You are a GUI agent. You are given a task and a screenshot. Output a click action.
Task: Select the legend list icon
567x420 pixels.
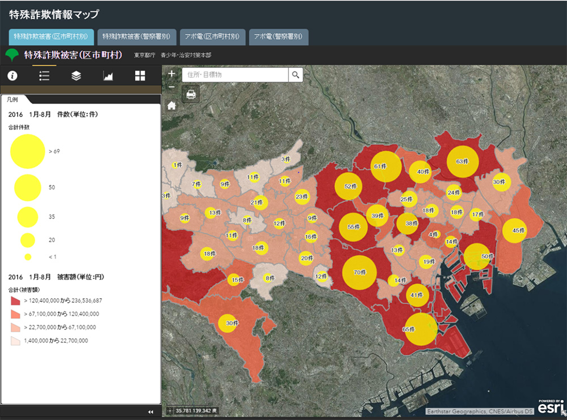pos(44,76)
